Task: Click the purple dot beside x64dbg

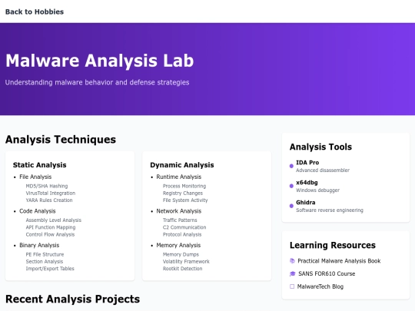Action: pyautogui.click(x=291, y=186)
